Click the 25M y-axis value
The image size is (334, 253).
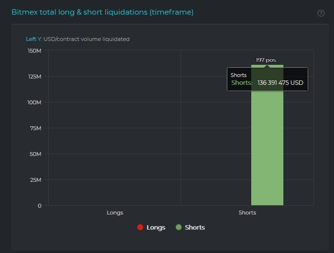(x=36, y=180)
